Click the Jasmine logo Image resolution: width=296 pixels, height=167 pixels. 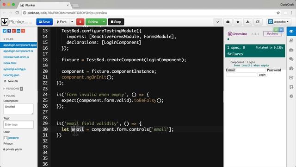pos(237,34)
